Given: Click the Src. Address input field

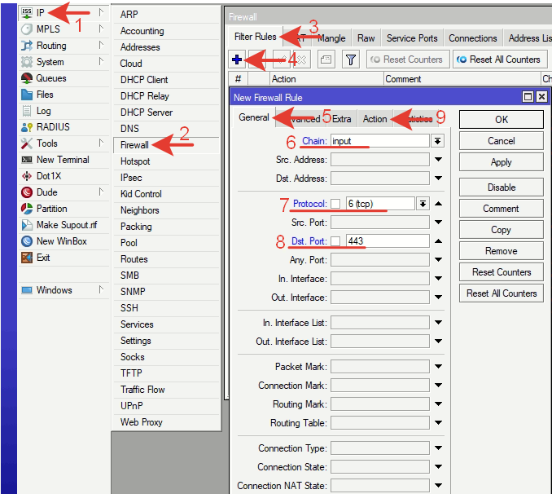Looking at the screenshot, I should pos(380,160).
